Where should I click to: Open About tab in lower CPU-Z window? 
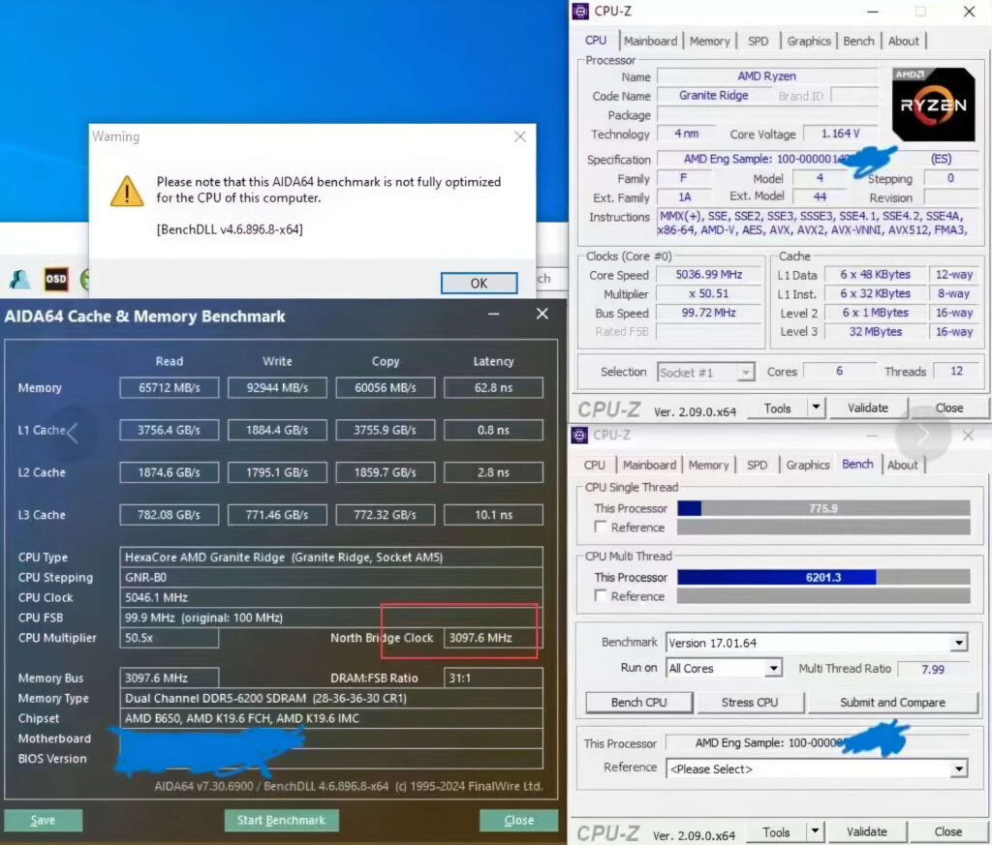pyautogui.click(x=902, y=465)
